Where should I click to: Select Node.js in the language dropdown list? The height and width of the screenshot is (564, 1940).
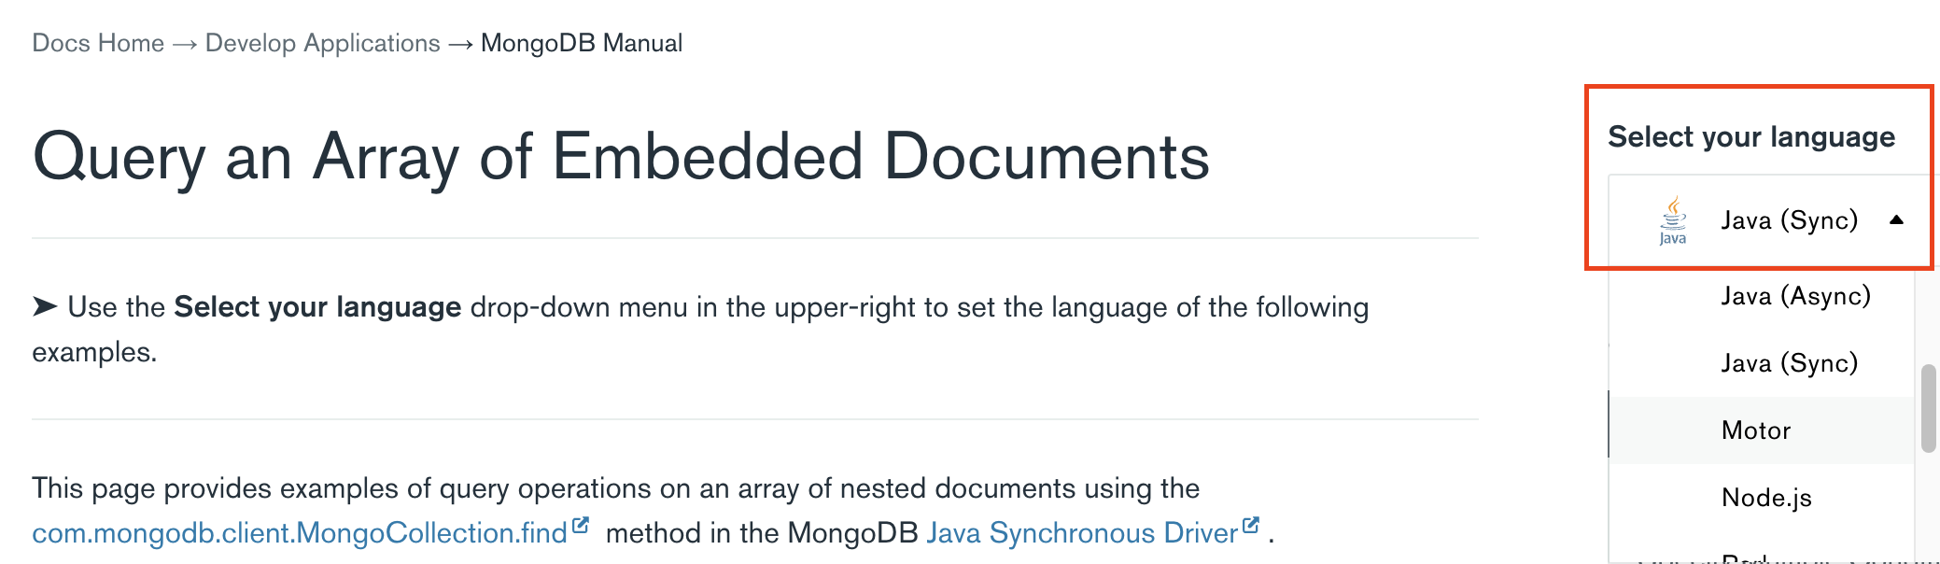[1766, 498]
